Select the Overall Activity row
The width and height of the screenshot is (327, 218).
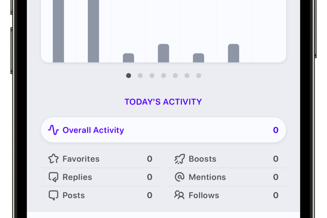click(163, 130)
